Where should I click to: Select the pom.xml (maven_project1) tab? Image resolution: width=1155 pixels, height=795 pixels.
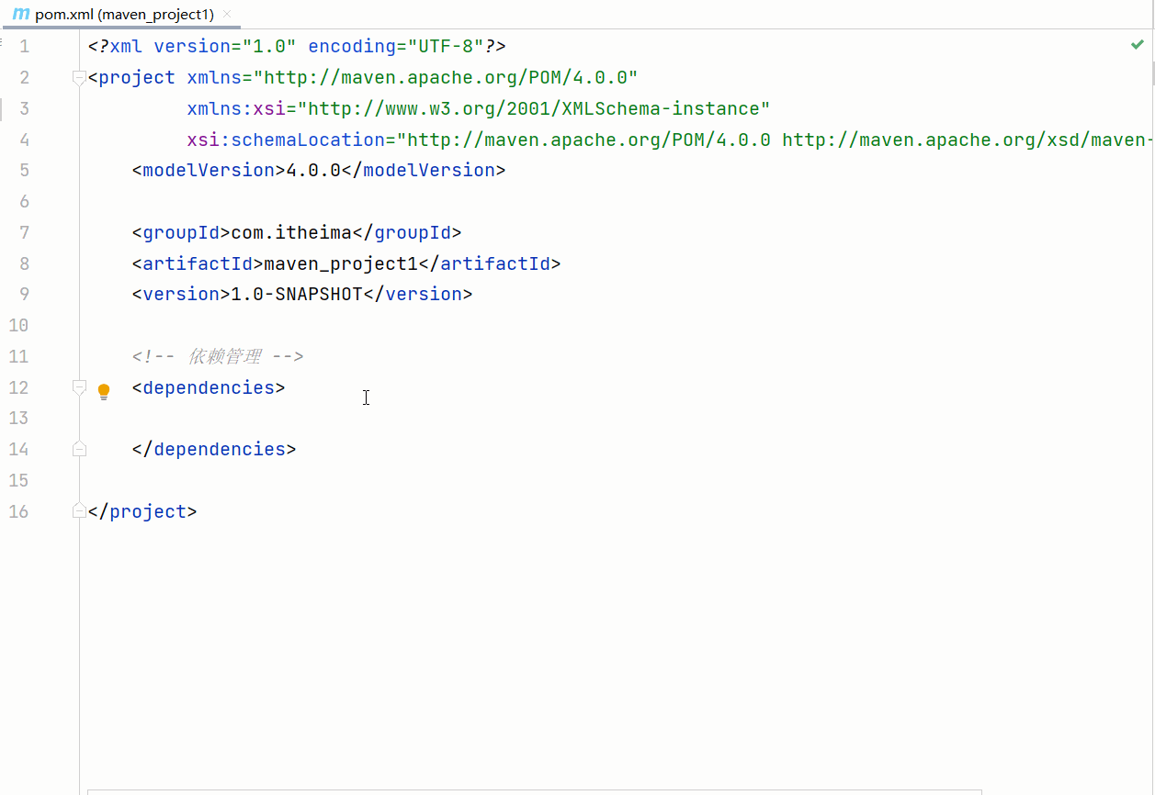click(x=124, y=15)
